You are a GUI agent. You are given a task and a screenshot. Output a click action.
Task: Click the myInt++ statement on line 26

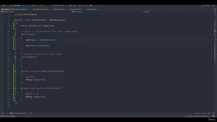(30, 77)
